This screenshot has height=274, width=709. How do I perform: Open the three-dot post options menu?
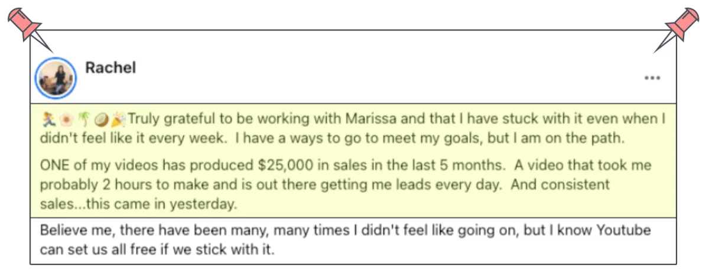[652, 78]
